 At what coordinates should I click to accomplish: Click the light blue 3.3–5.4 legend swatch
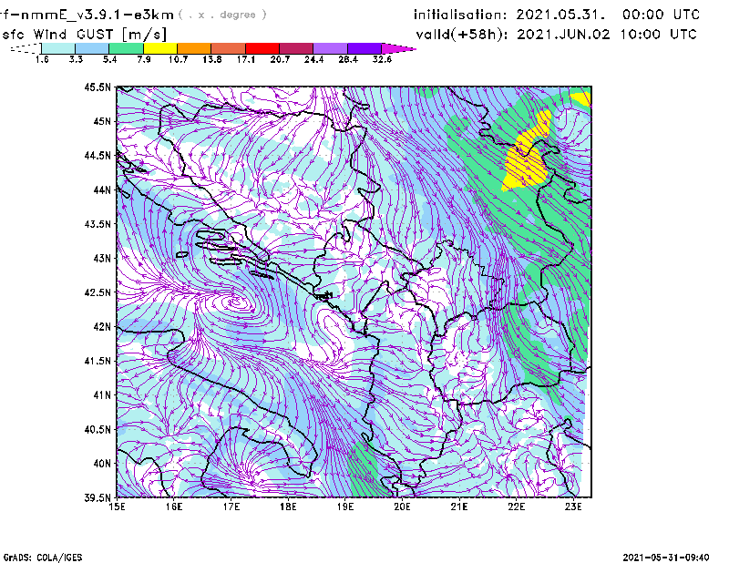point(92,48)
